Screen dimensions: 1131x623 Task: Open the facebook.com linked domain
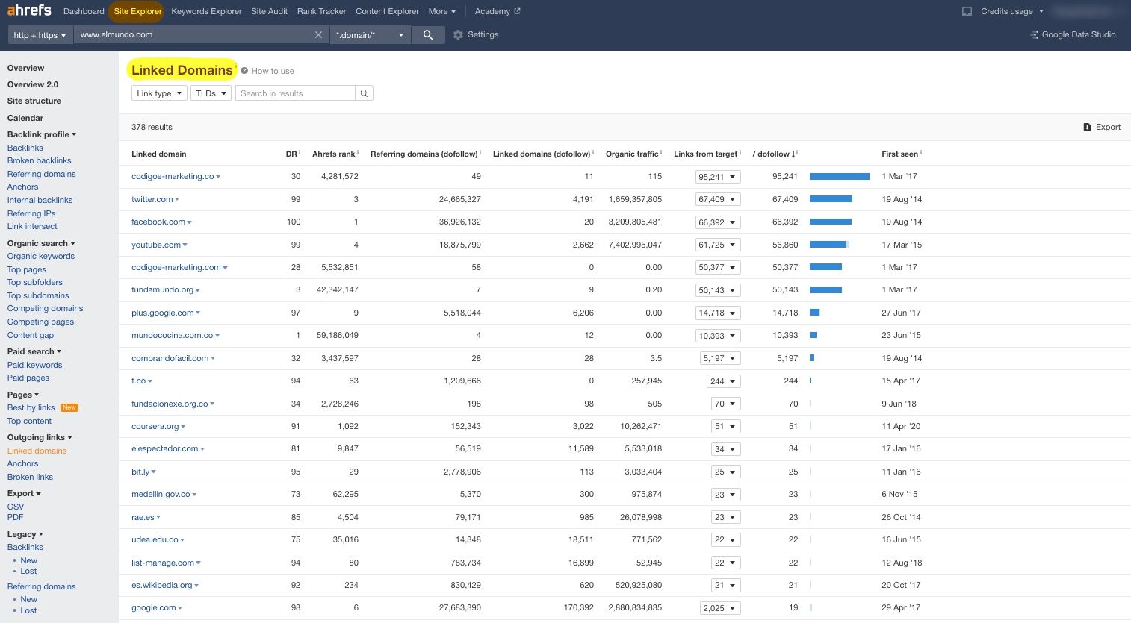[158, 222]
